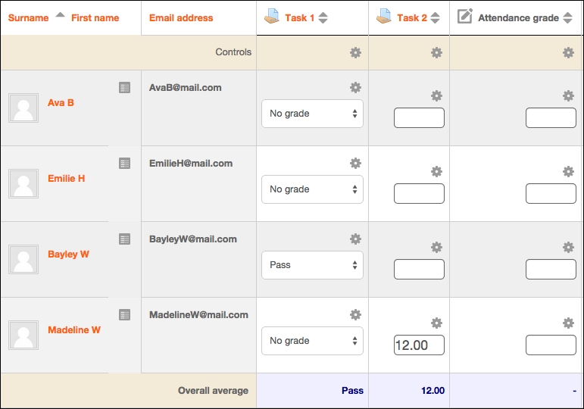Open Bayley W's Task 1 dropdown showing Pass

pos(312,265)
